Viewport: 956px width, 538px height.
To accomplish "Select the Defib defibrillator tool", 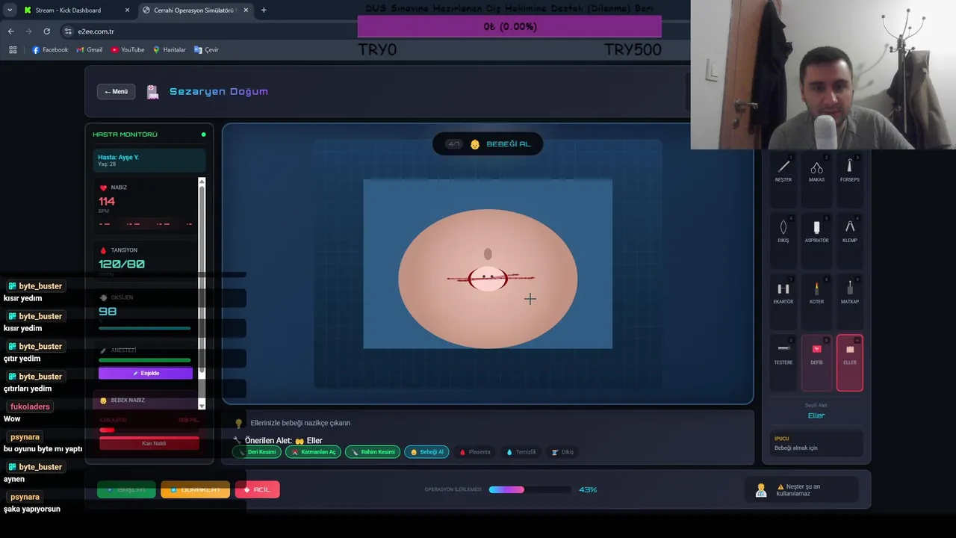I will (x=816, y=362).
